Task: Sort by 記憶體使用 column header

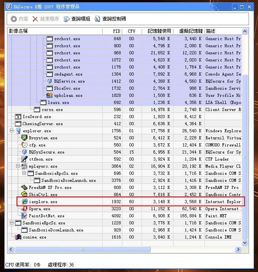Action: (157, 31)
